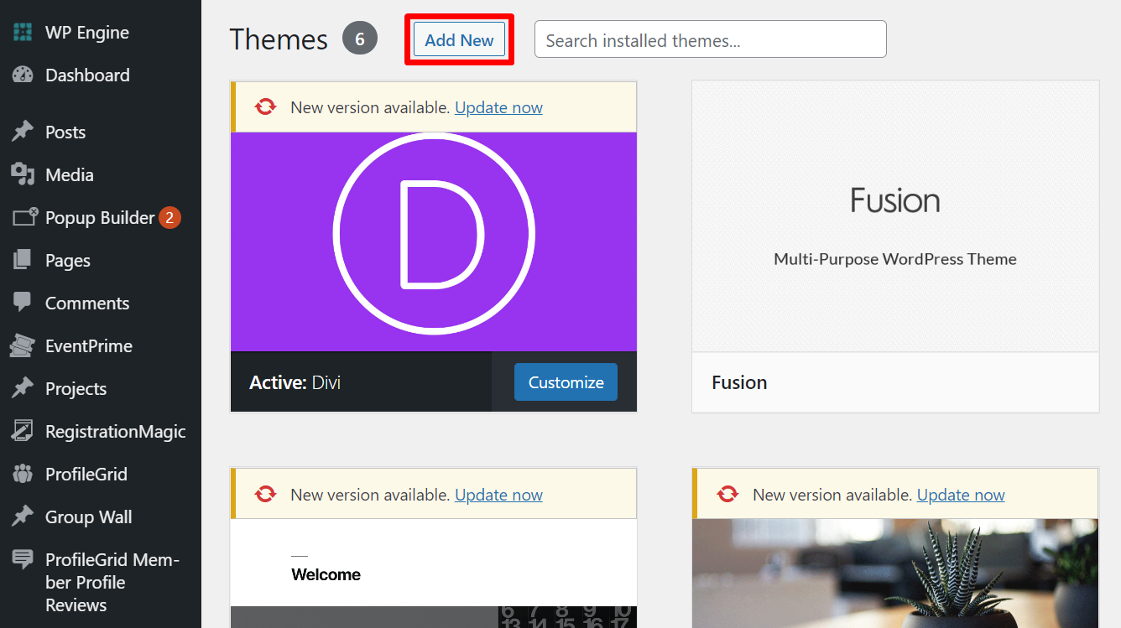Click the Popup Builder notification badge 2
The width and height of the screenshot is (1121, 628).
point(169,218)
